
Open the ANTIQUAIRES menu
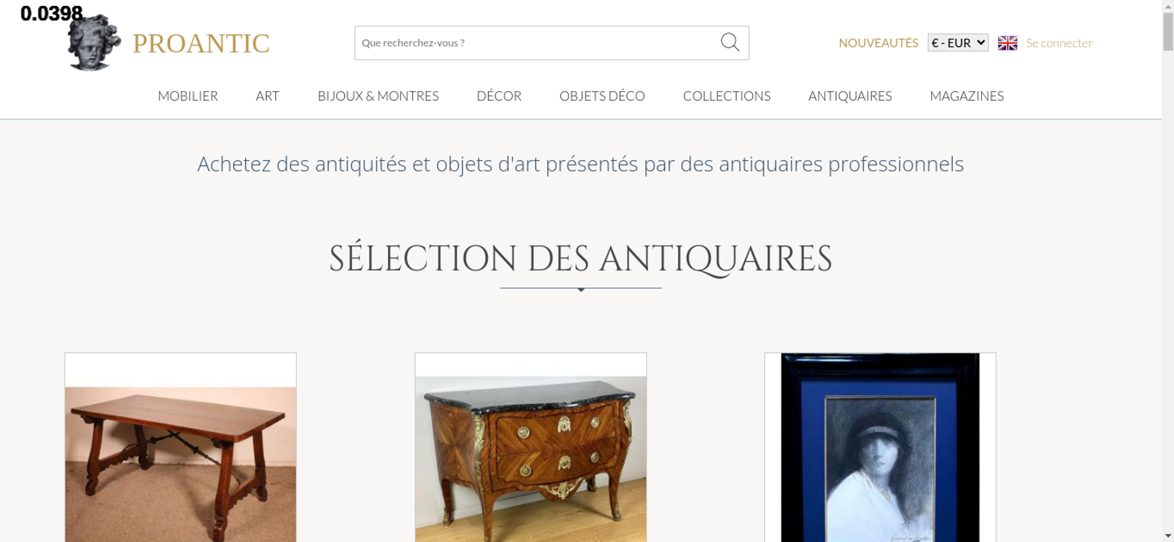(850, 96)
